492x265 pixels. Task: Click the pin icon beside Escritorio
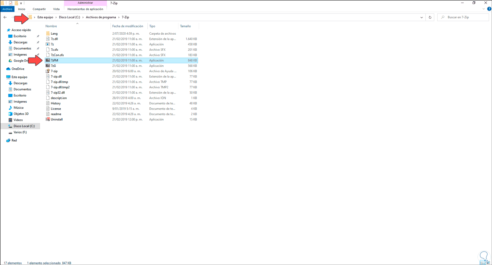tap(38, 36)
